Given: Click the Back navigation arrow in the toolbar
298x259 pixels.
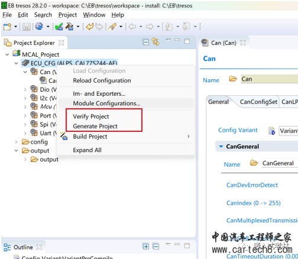Looking at the screenshot, I should pos(132,27).
